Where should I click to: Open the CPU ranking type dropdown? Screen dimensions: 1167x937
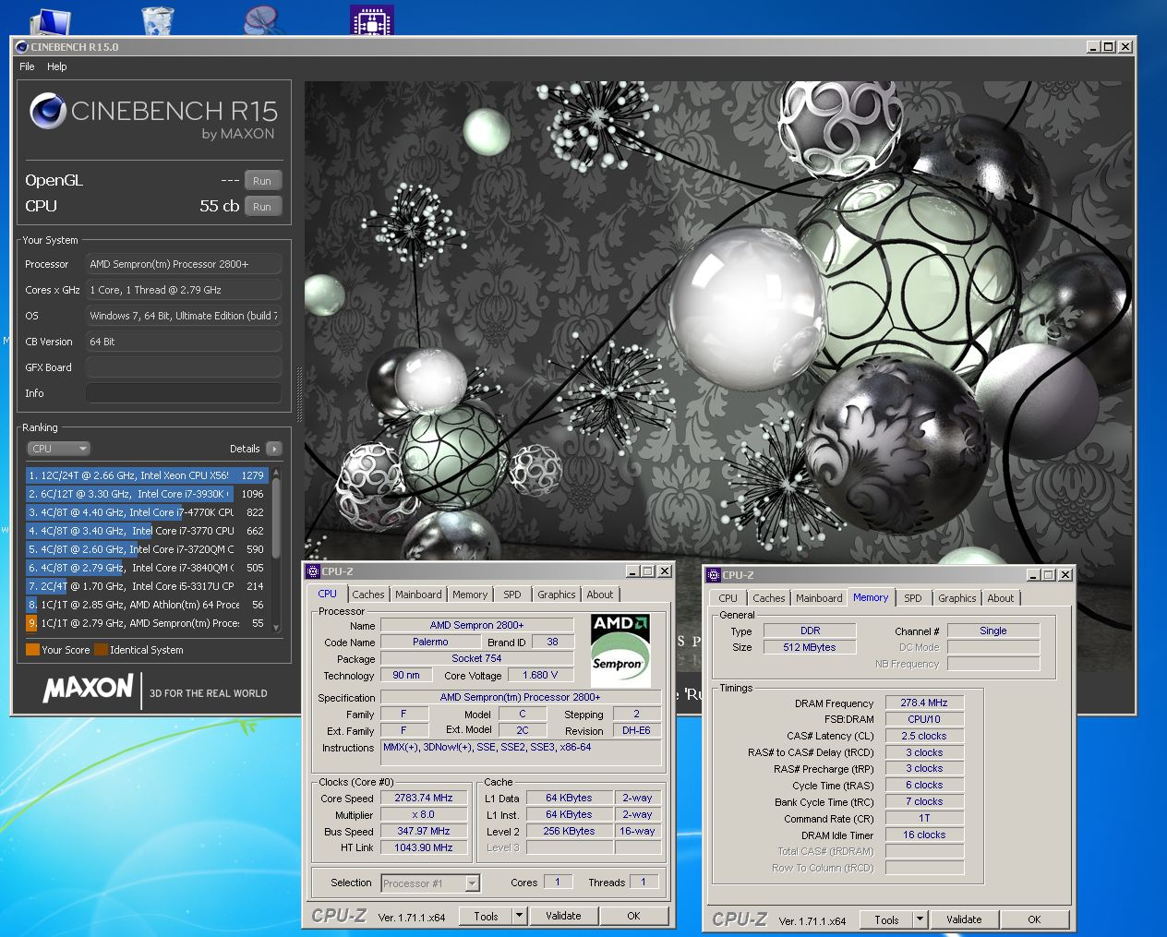[x=58, y=449]
